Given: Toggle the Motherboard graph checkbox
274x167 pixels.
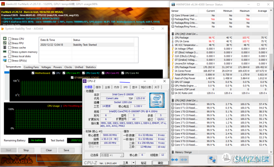Looking at the screenshot, I should (33, 73).
